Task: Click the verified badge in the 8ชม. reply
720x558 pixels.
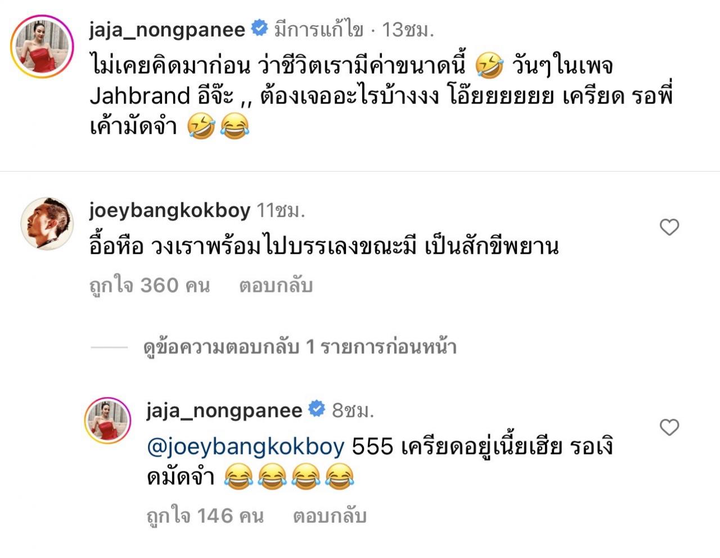Action: pyautogui.click(x=317, y=409)
